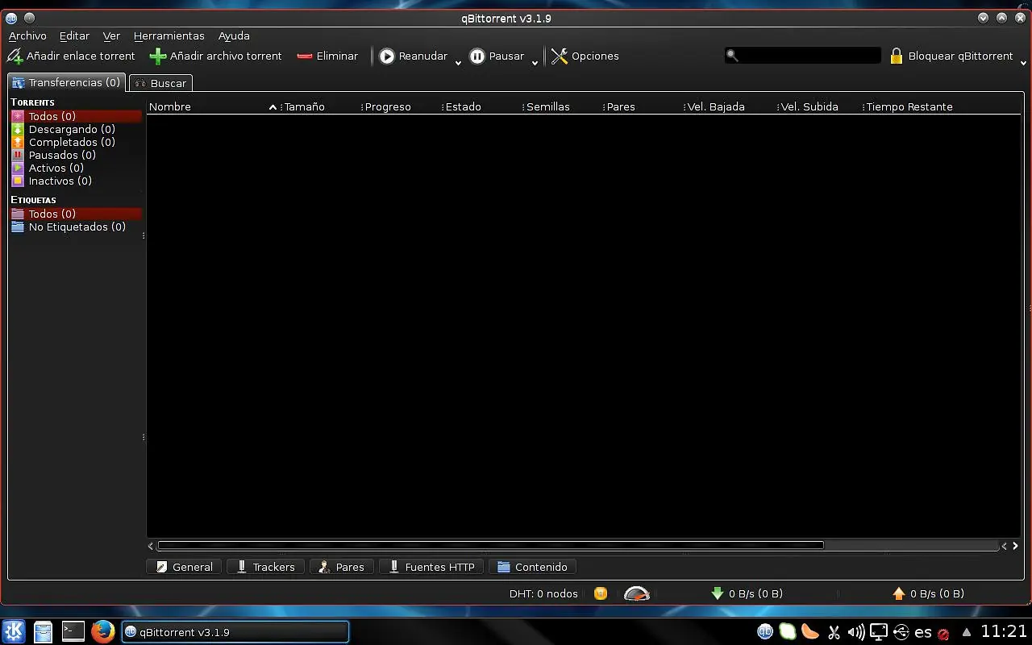Open the scissors clipboard tray icon
This screenshot has width=1032, height=645.
pos(834,632)
